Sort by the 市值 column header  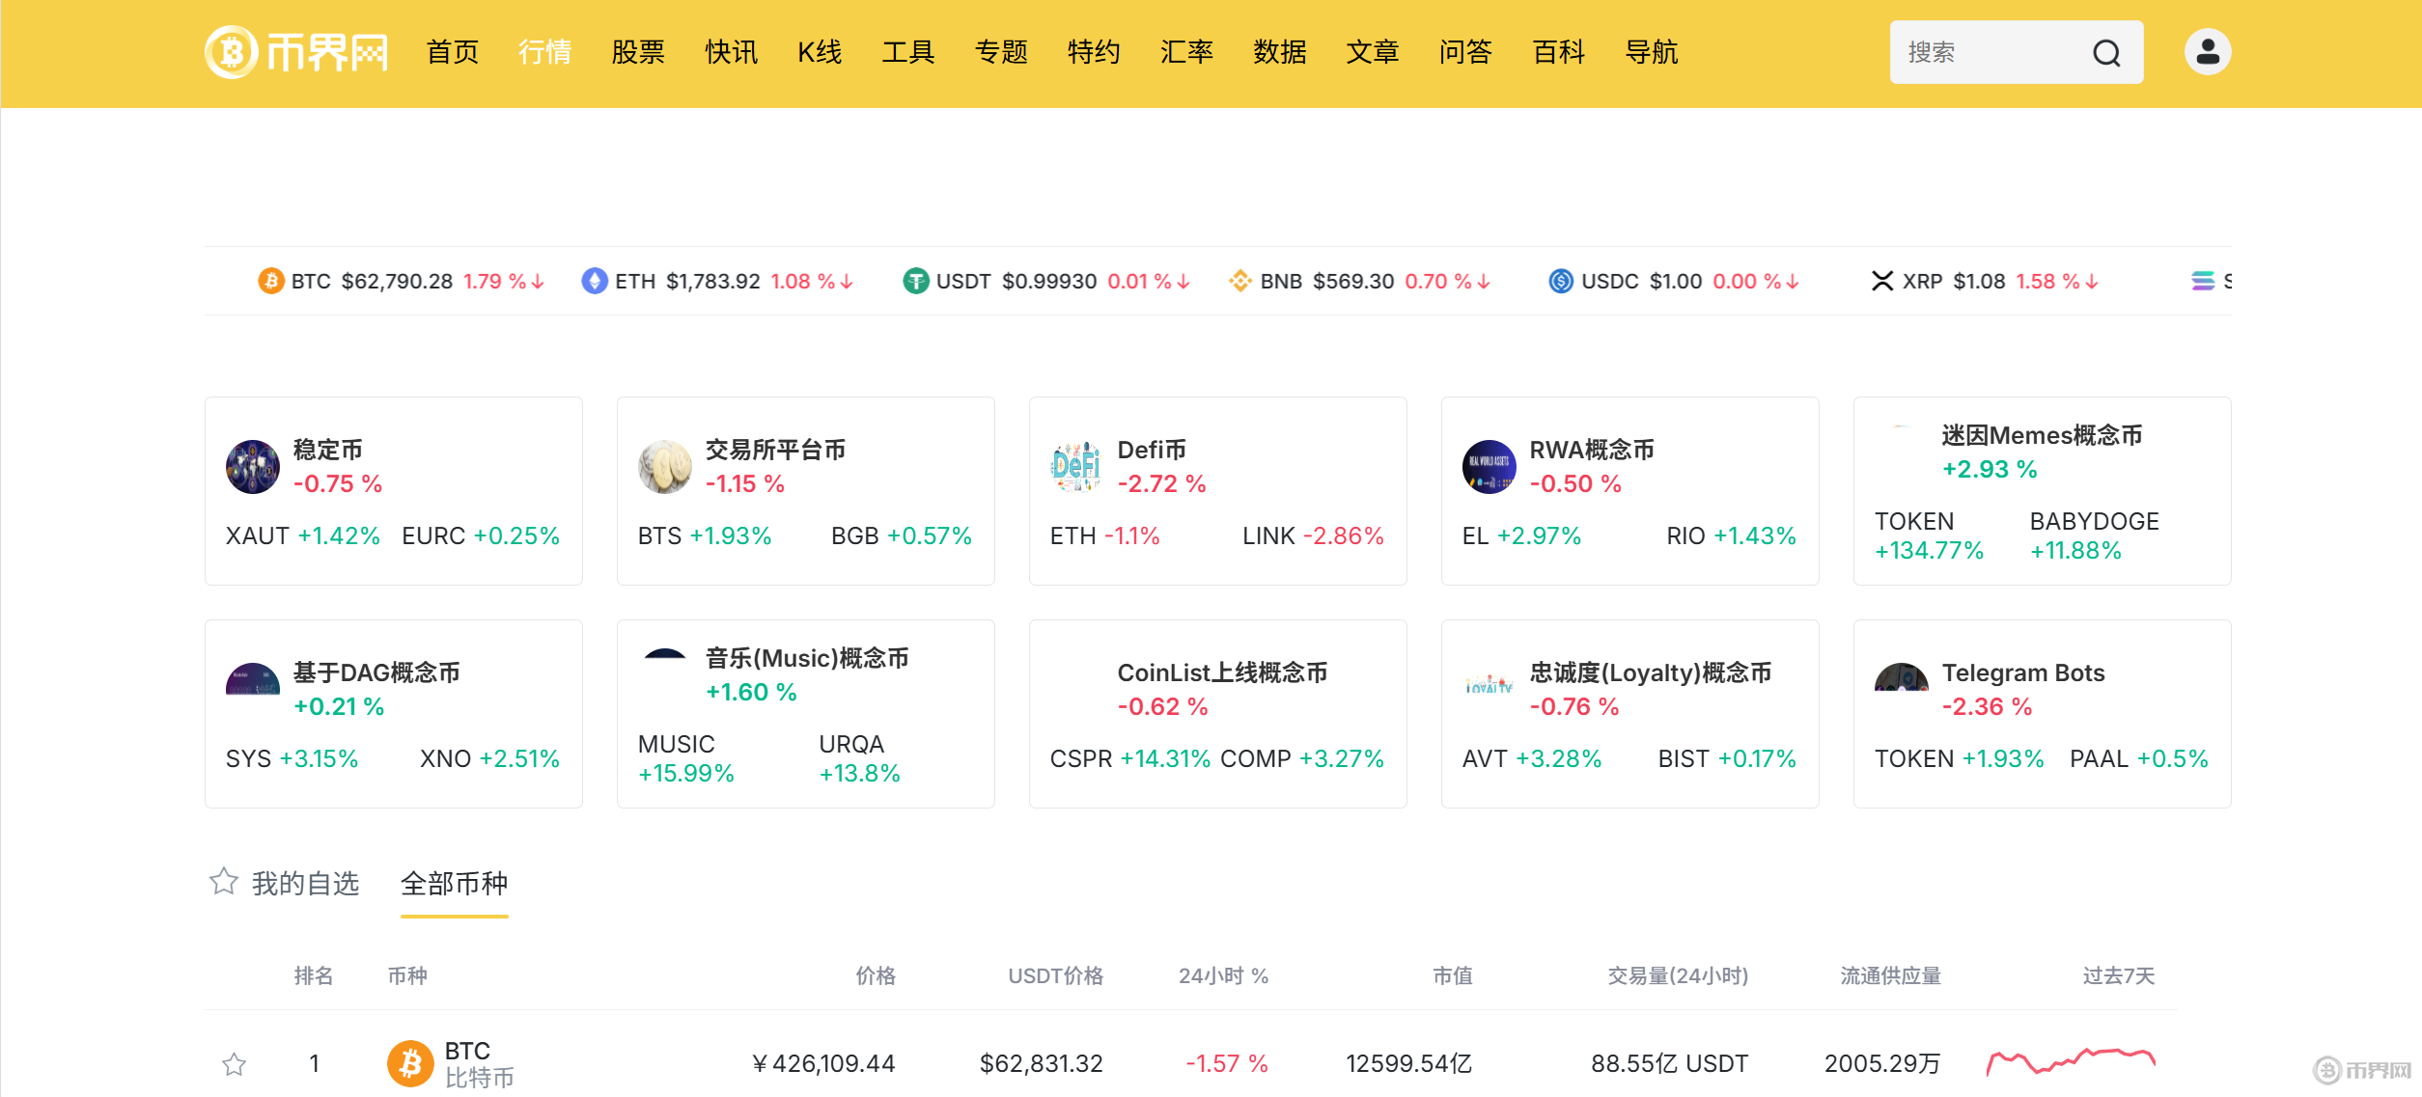1453,975
